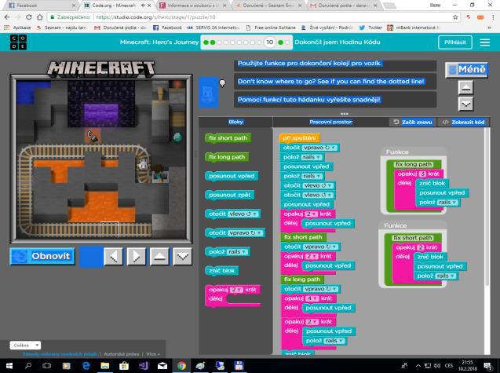The width and height of the screenshot is (500, 373).
Task: Open taskbar search
Action: pyautogui.click(x=28, y=366)
